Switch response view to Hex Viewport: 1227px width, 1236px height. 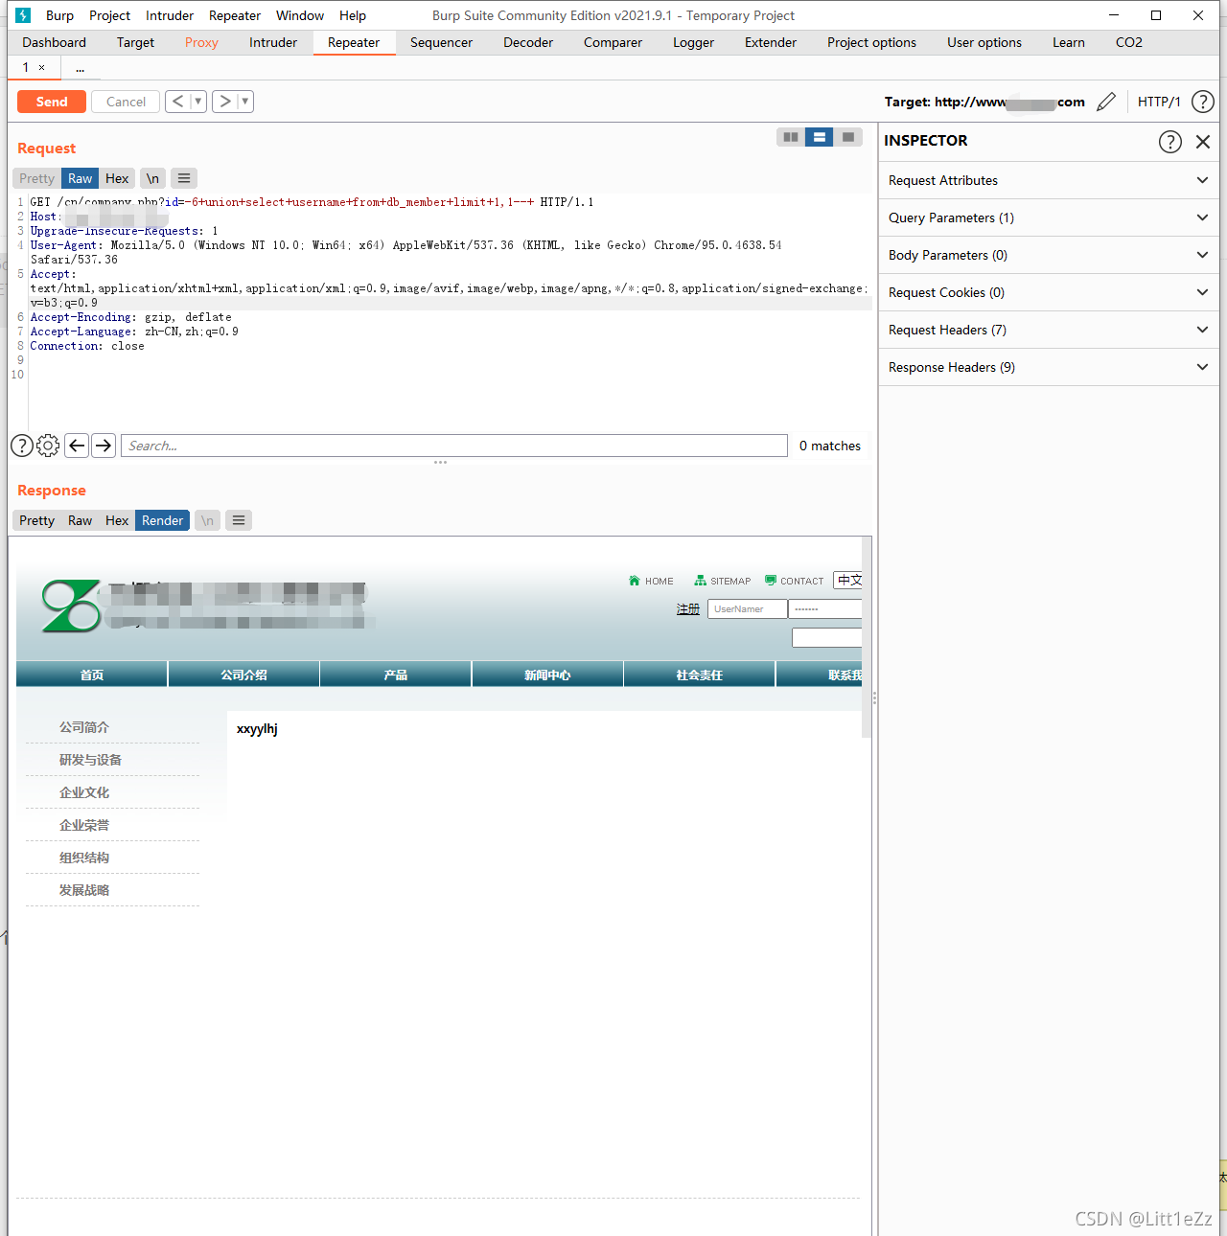coord(117,520)
